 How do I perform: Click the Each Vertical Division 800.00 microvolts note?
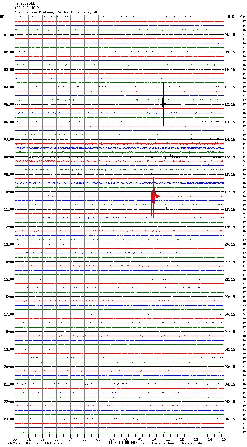pos(37,443)
